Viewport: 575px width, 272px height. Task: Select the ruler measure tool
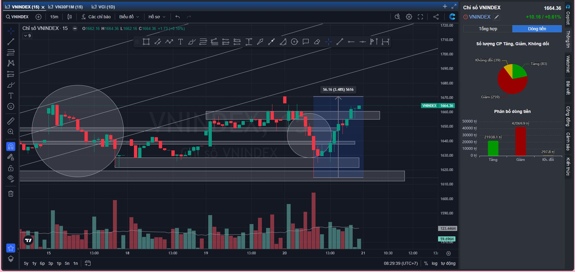(11, 121)
